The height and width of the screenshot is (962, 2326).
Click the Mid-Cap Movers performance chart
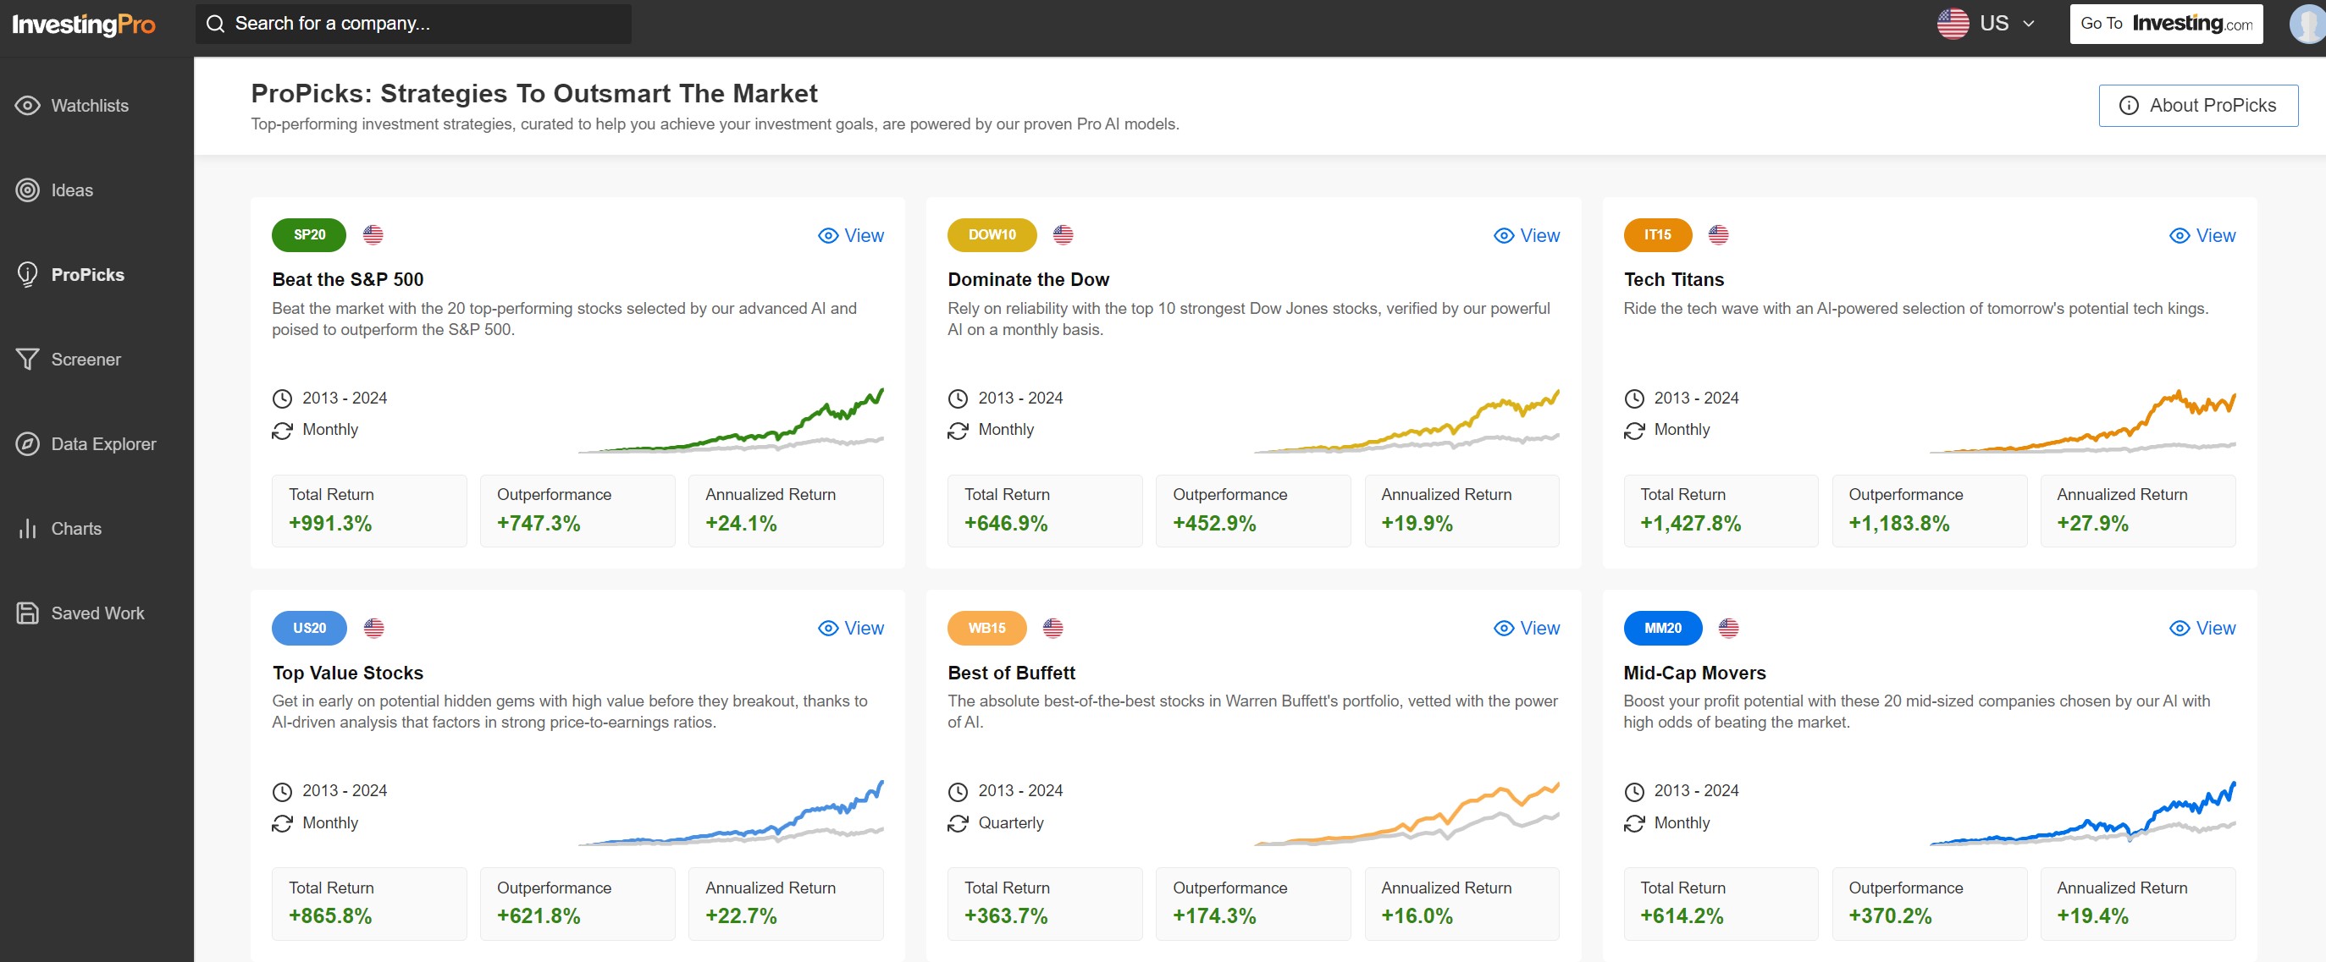(2082, 813)
